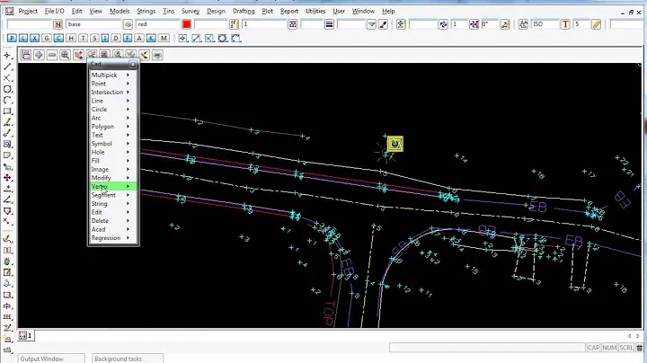647x363 pixels.
Task: Click the textstyle AA icon beside ISO
Action: 523,24
